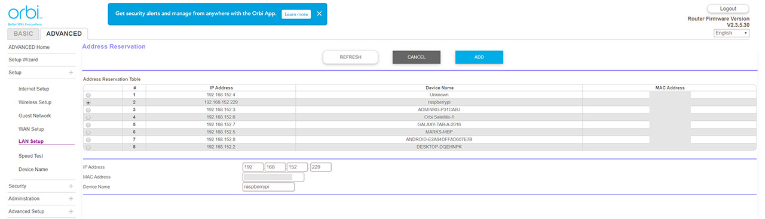Screen dimensions: 765x219
Task: Open the English language dropdown
Action: [732, 33]
